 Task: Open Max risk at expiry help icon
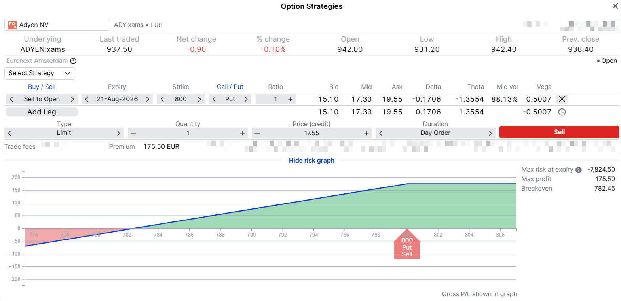pos(579,170)
